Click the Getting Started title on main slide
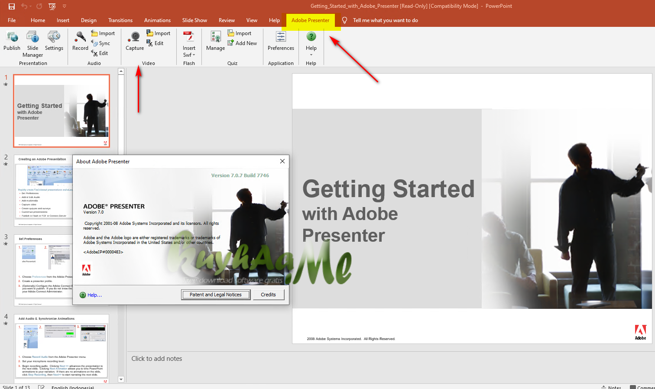This screenshot has height=389, width=655. pyautogui.click(x=388, y=189)
